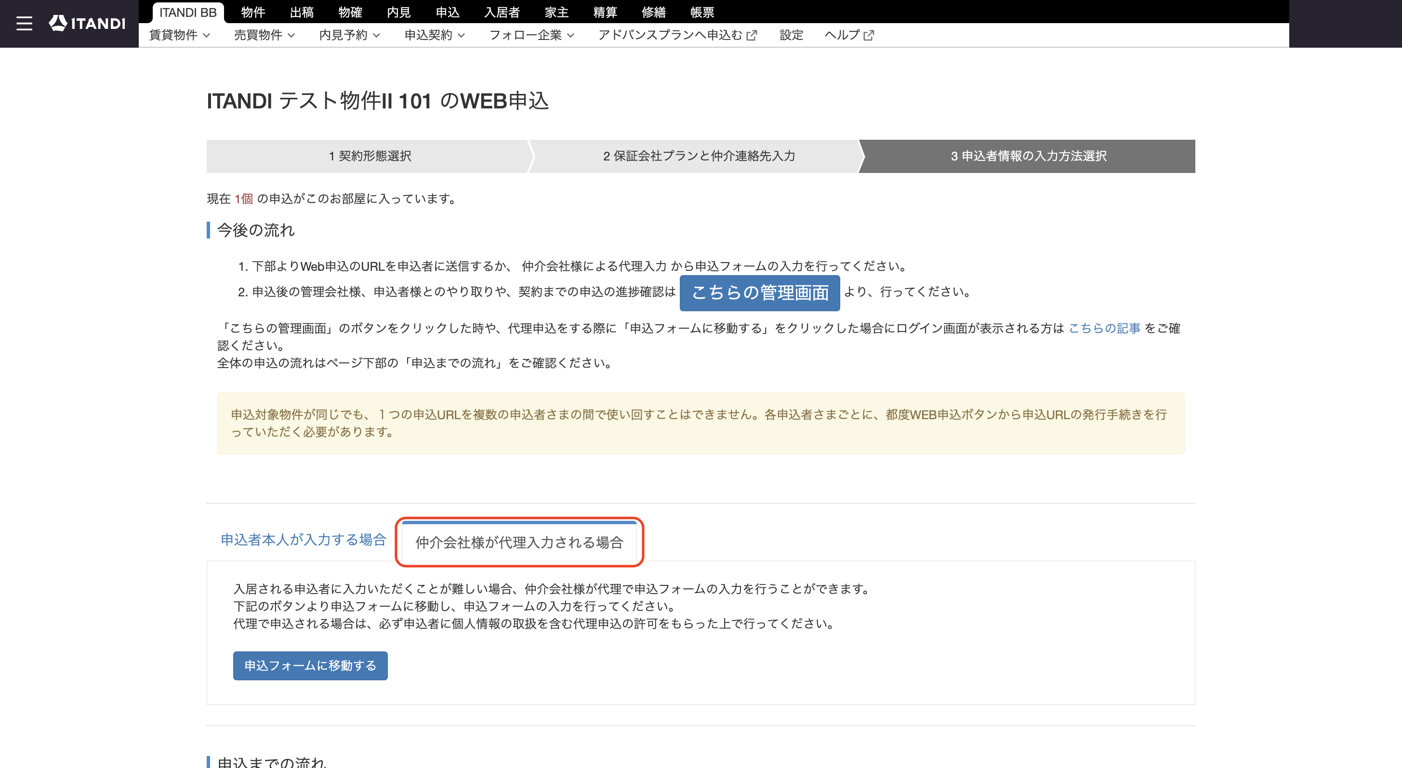
Task: Open the hamburger menu icon
Action: 24,24
